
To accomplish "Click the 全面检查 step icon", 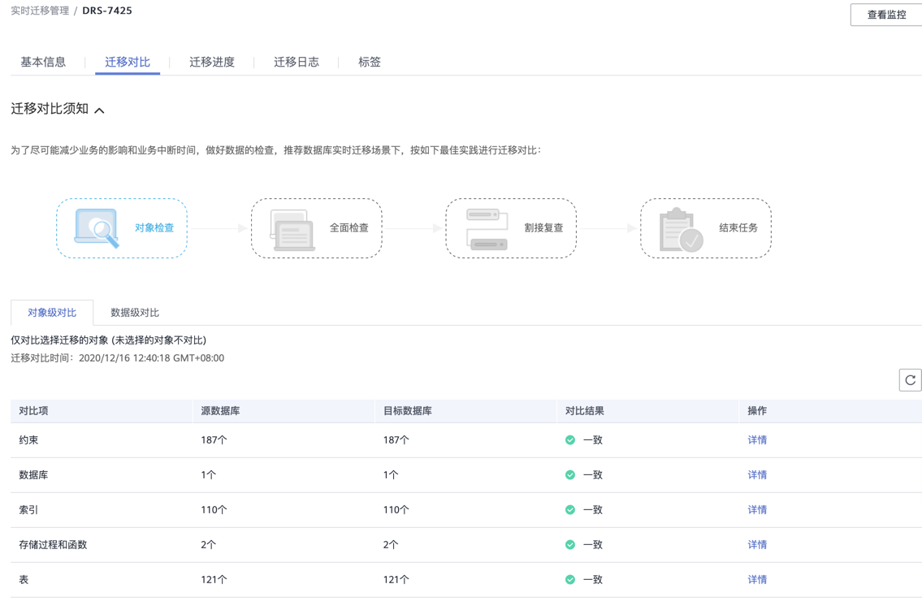I will coord(292,230).
